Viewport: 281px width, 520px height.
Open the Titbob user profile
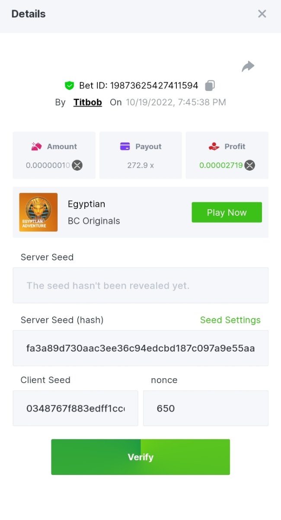[88, 102]
